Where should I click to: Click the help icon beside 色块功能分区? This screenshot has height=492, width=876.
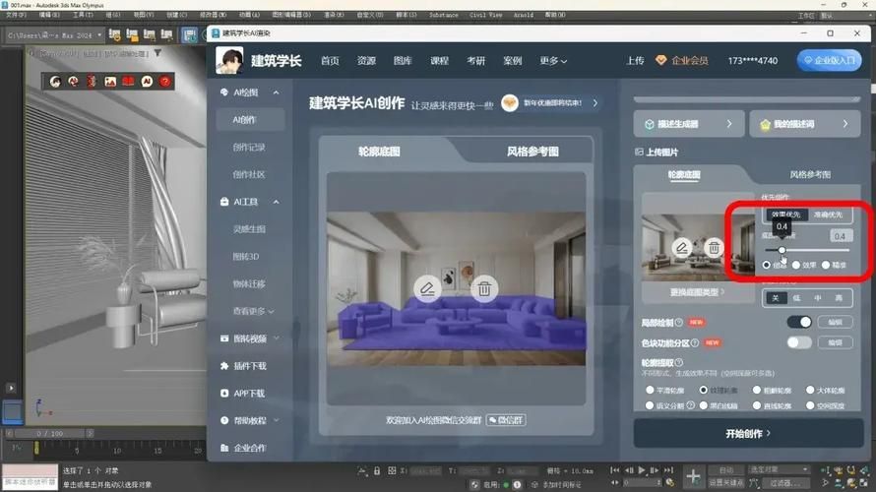(x=695, y=342)
